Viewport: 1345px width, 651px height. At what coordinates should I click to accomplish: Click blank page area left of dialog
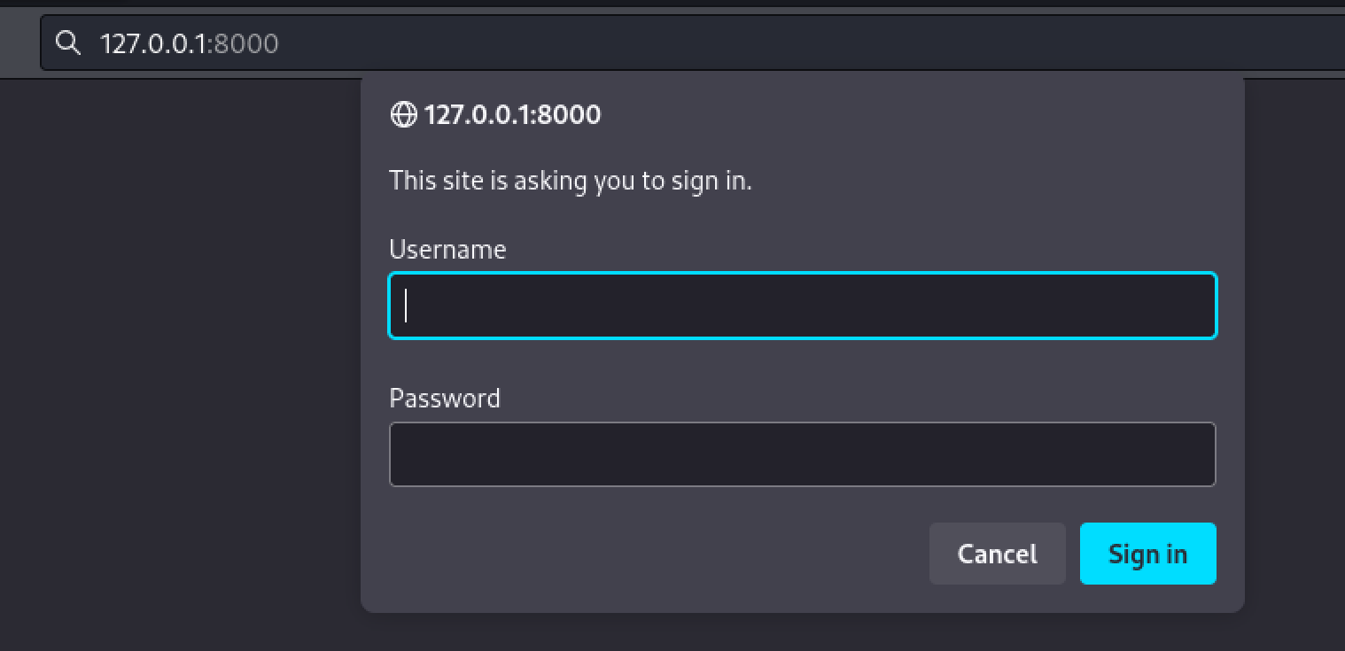coord(177,354)
